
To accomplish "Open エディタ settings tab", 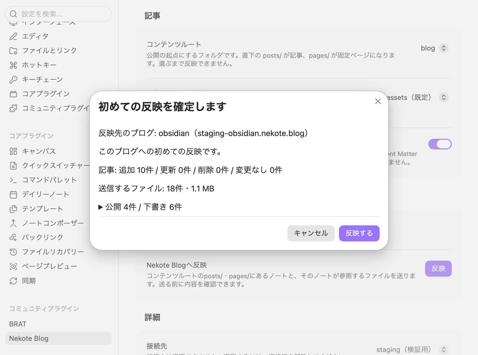I will [35, 36].
